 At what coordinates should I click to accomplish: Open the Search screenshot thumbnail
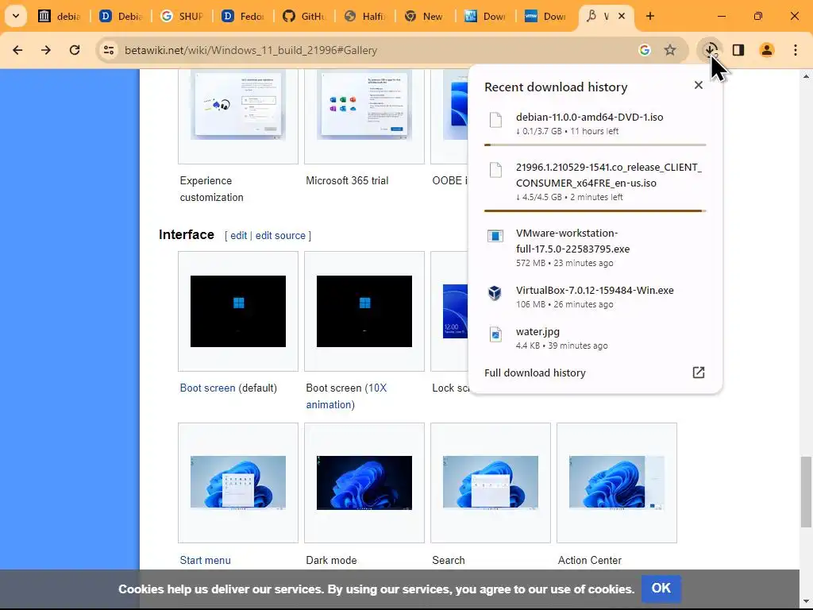491,483
